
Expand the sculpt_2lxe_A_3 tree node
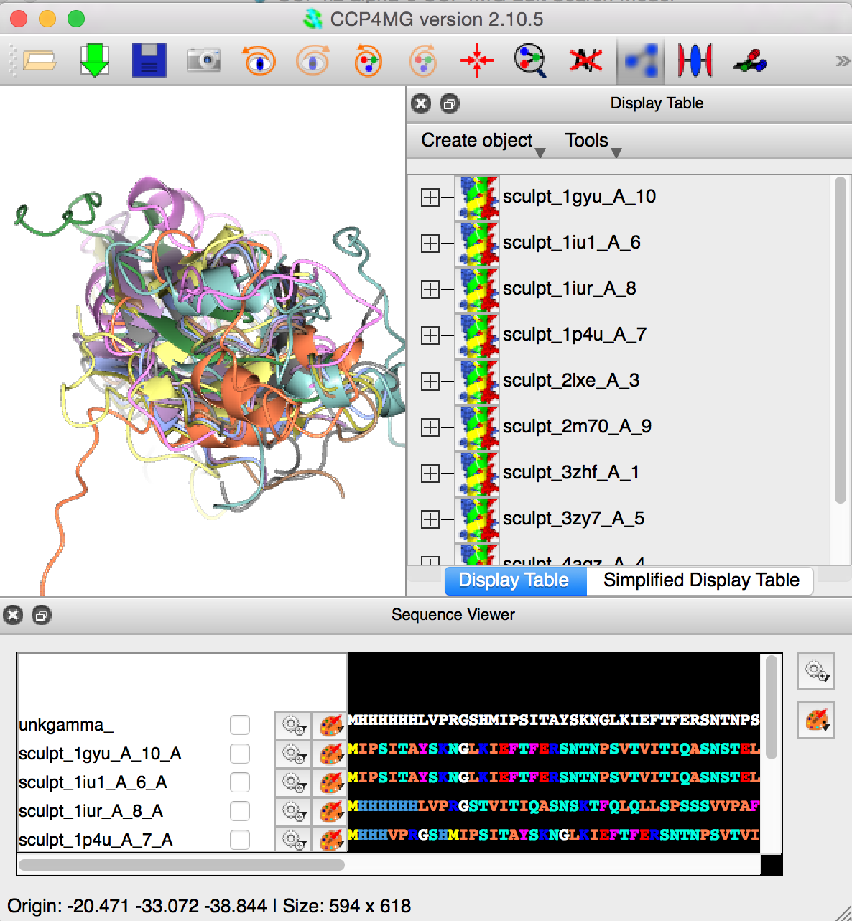pyautogui.click(x=430, y=381)
